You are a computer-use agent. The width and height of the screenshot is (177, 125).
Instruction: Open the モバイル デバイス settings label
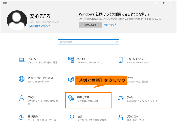pos(135,59)
